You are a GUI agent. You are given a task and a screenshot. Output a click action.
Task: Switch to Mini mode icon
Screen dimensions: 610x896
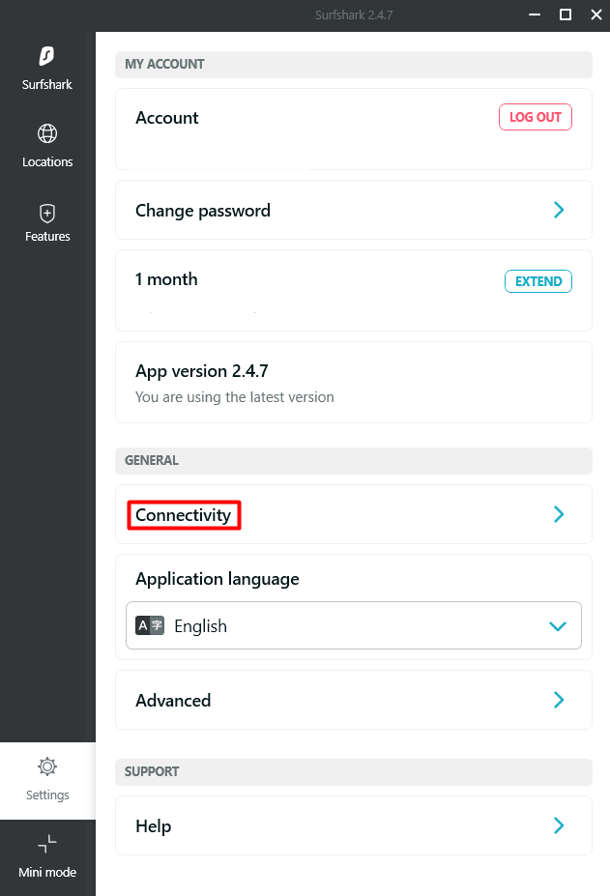click(x=47, y=844)
